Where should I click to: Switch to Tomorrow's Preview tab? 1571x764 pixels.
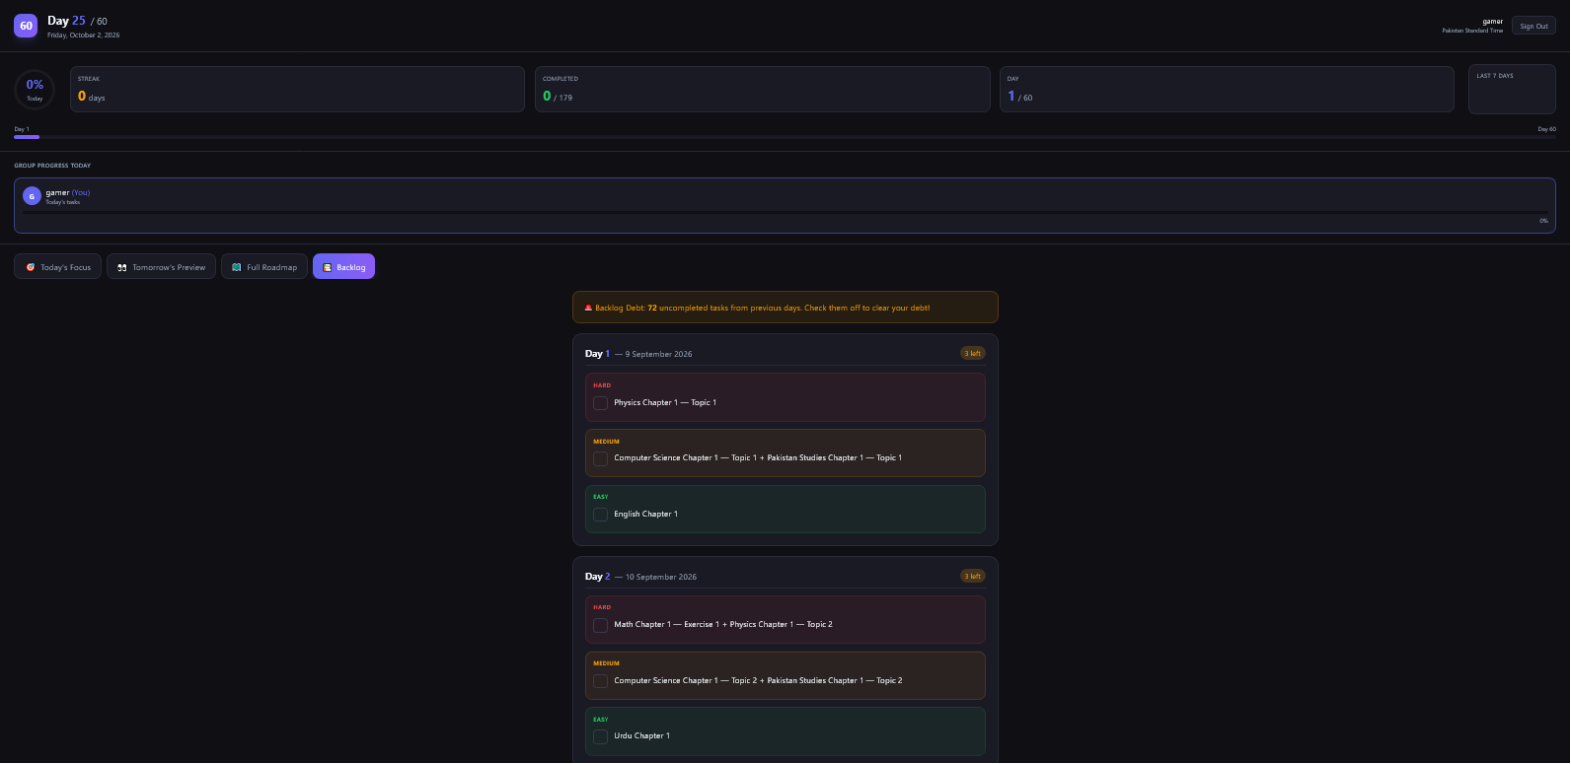(161, 267)
